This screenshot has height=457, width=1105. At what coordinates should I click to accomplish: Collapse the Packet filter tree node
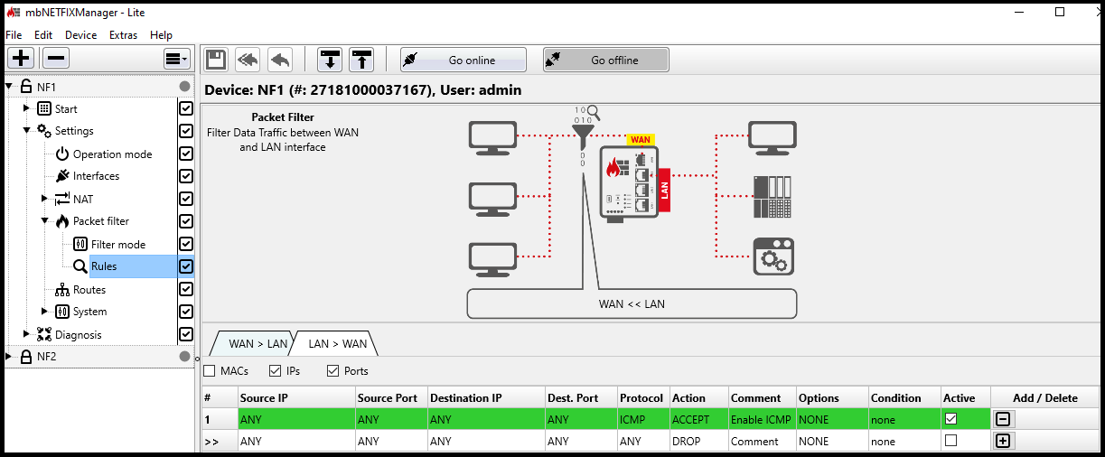click(45, 221)
